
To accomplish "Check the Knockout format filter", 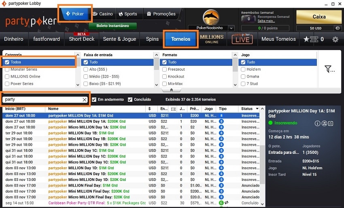I will click(164, 77).
